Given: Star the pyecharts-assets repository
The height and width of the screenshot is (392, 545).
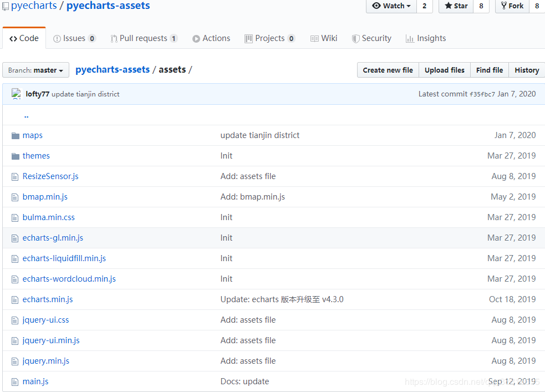Looking at the screenshot, I should tap(456, 6).
